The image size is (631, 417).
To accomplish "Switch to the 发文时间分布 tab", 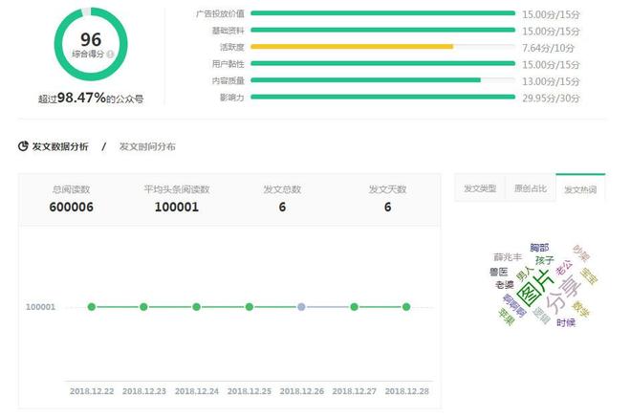I will click(146, 146).
